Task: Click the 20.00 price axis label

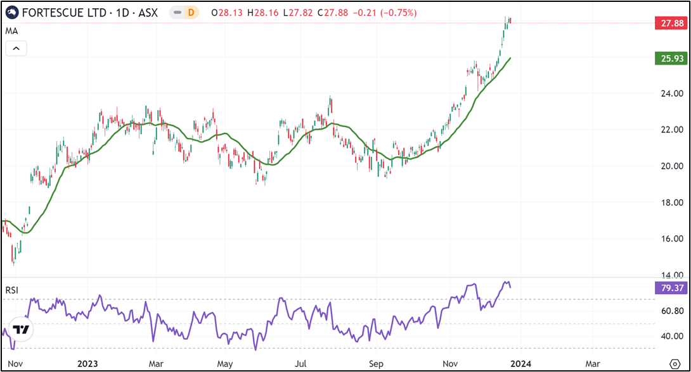Action: tap(672, 166)
